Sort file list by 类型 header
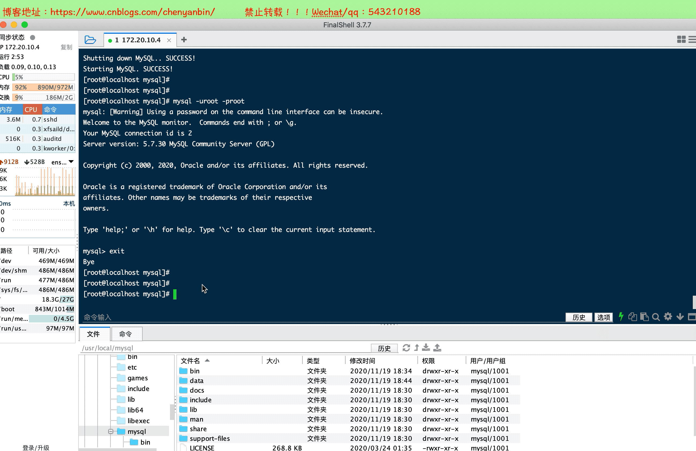The image size is (696, 451). click(x=324, y=360)
